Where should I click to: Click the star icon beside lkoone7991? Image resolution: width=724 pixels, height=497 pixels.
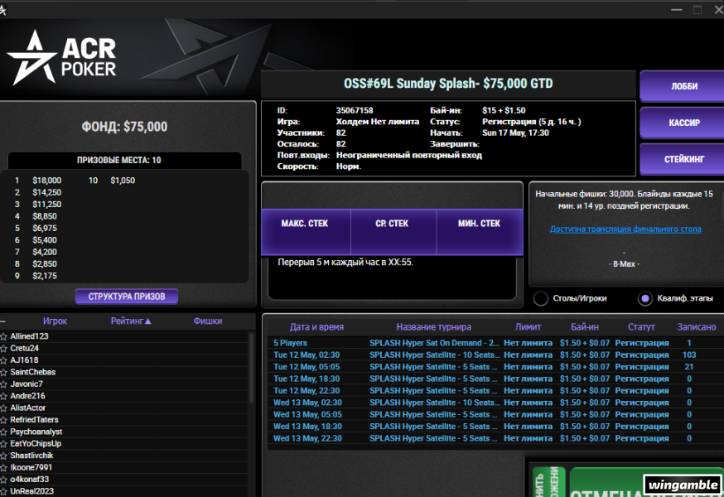pyautogui.click(x=3, y=468)
